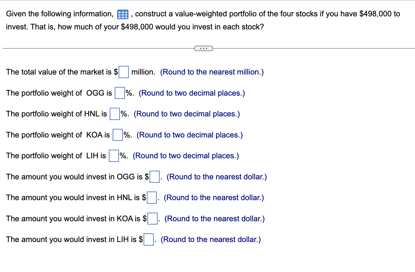Select the KOA investment amount input
The height and width of the screenshot is (272, 415).
pyautogui.click(x=152, y=219)
